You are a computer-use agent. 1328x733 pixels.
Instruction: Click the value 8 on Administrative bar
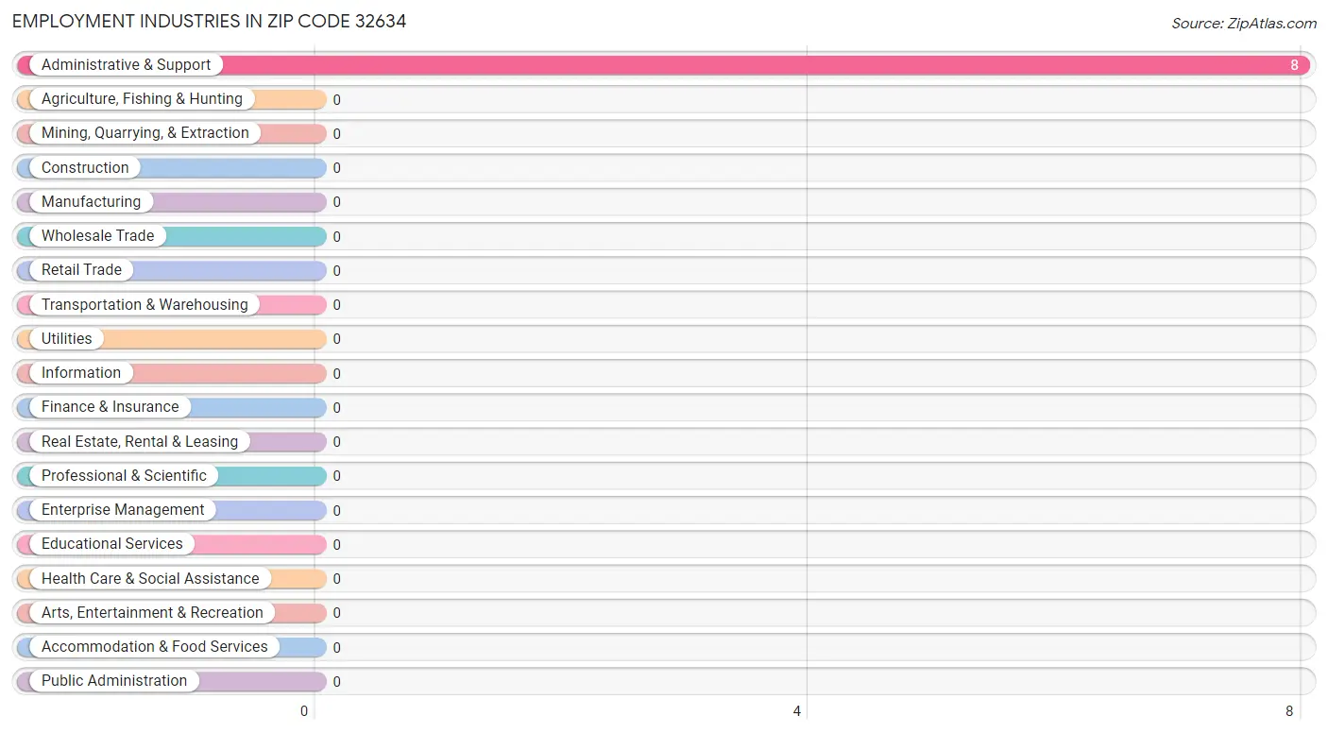click(x=1295, y=65)
